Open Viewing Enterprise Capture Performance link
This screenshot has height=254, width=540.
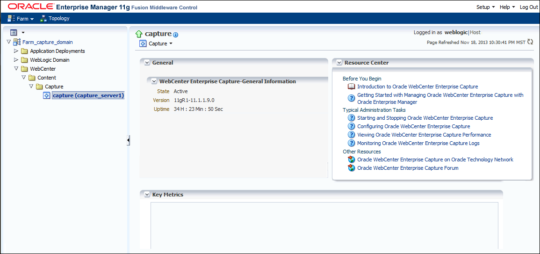pyautogui.click(x=425, y=135)
